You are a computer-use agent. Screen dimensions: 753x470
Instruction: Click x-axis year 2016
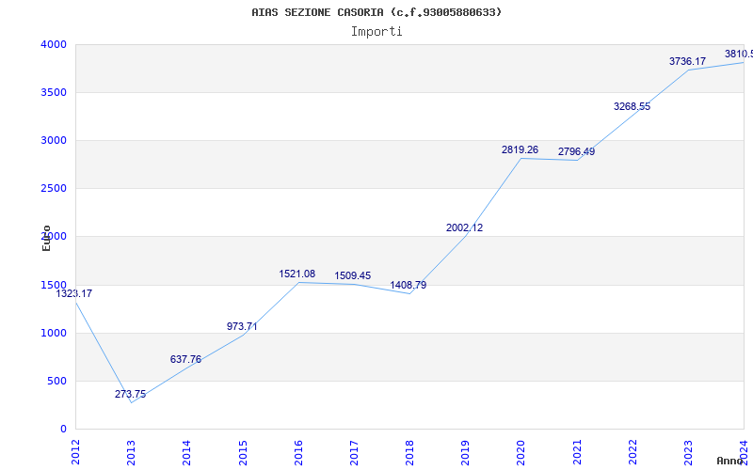point(298,452)
